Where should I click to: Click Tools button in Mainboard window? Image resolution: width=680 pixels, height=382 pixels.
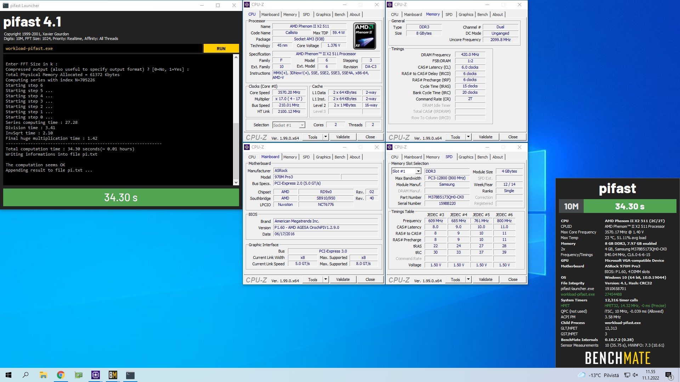click(x=313, y=279)
